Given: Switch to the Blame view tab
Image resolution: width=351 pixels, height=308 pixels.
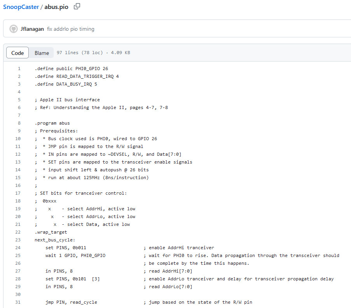Looking at the screenshot, I should [x=42, y=53].
